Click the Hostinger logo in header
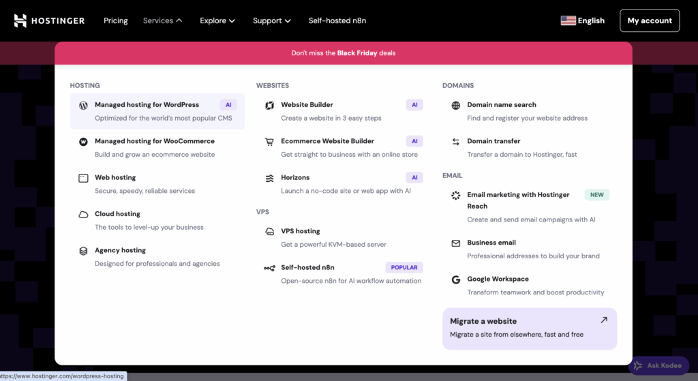The height and width of the screenshot is (381, 698). pos(49,20)
